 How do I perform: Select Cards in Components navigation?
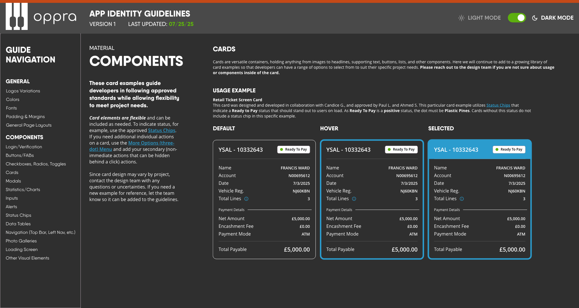(x=12, y=173)
